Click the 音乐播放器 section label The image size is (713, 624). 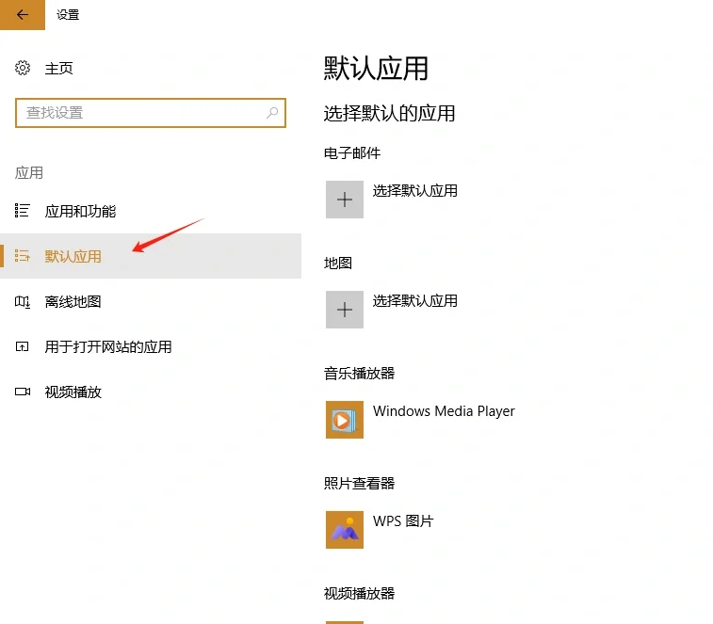(x=359, y=373)
